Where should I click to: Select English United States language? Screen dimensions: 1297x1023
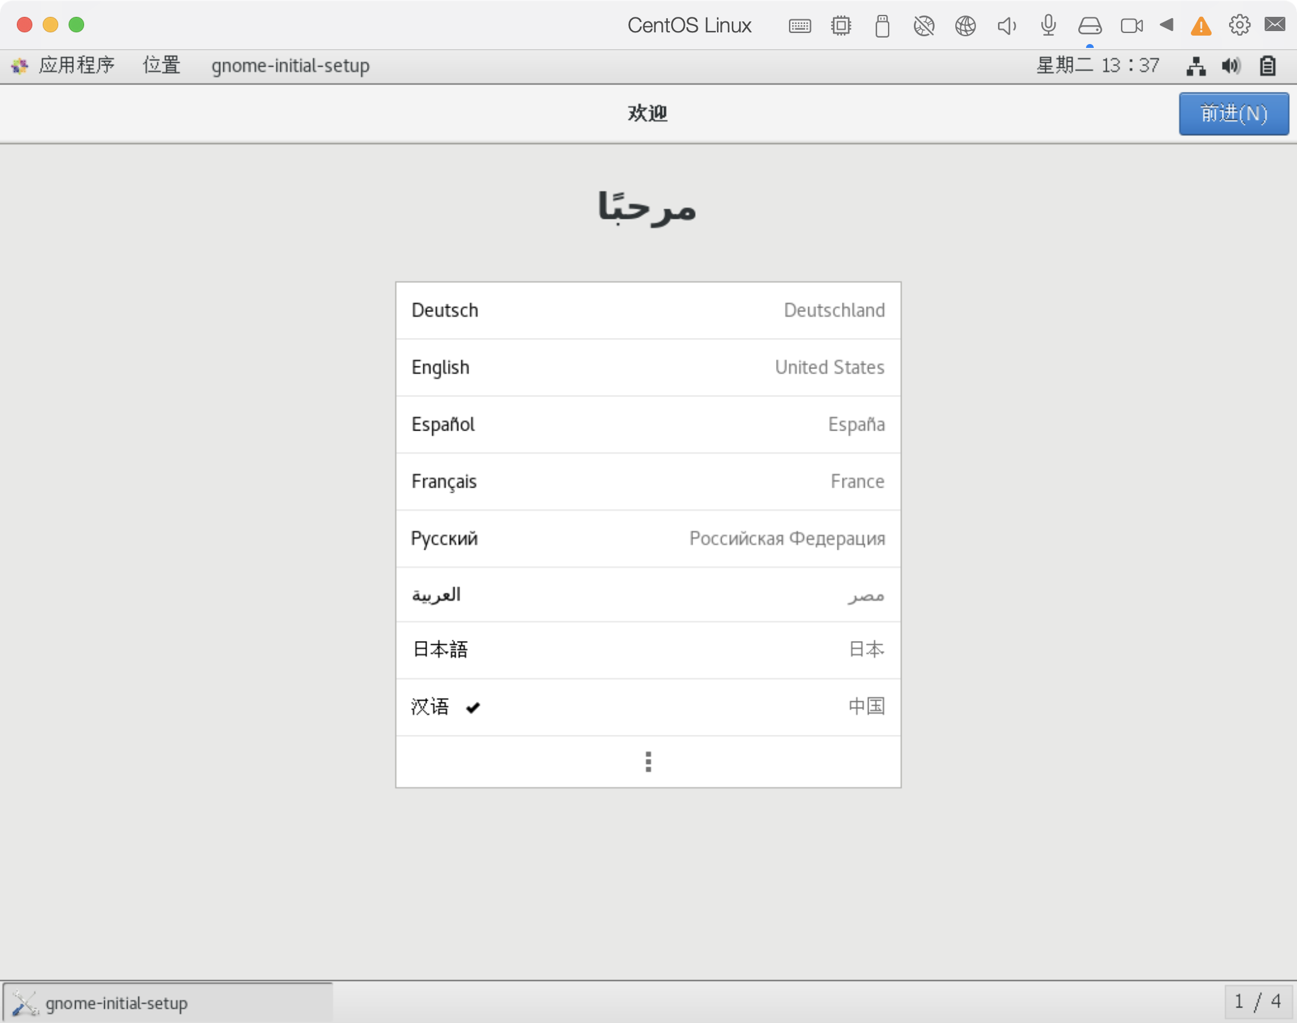tap(648, 368)
